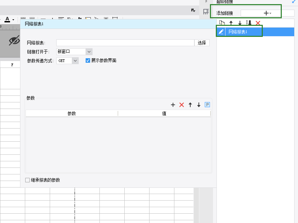Click the grid panel icon beside 添加链接
This screenshot has height=223, width=298.
coord(206,12)
